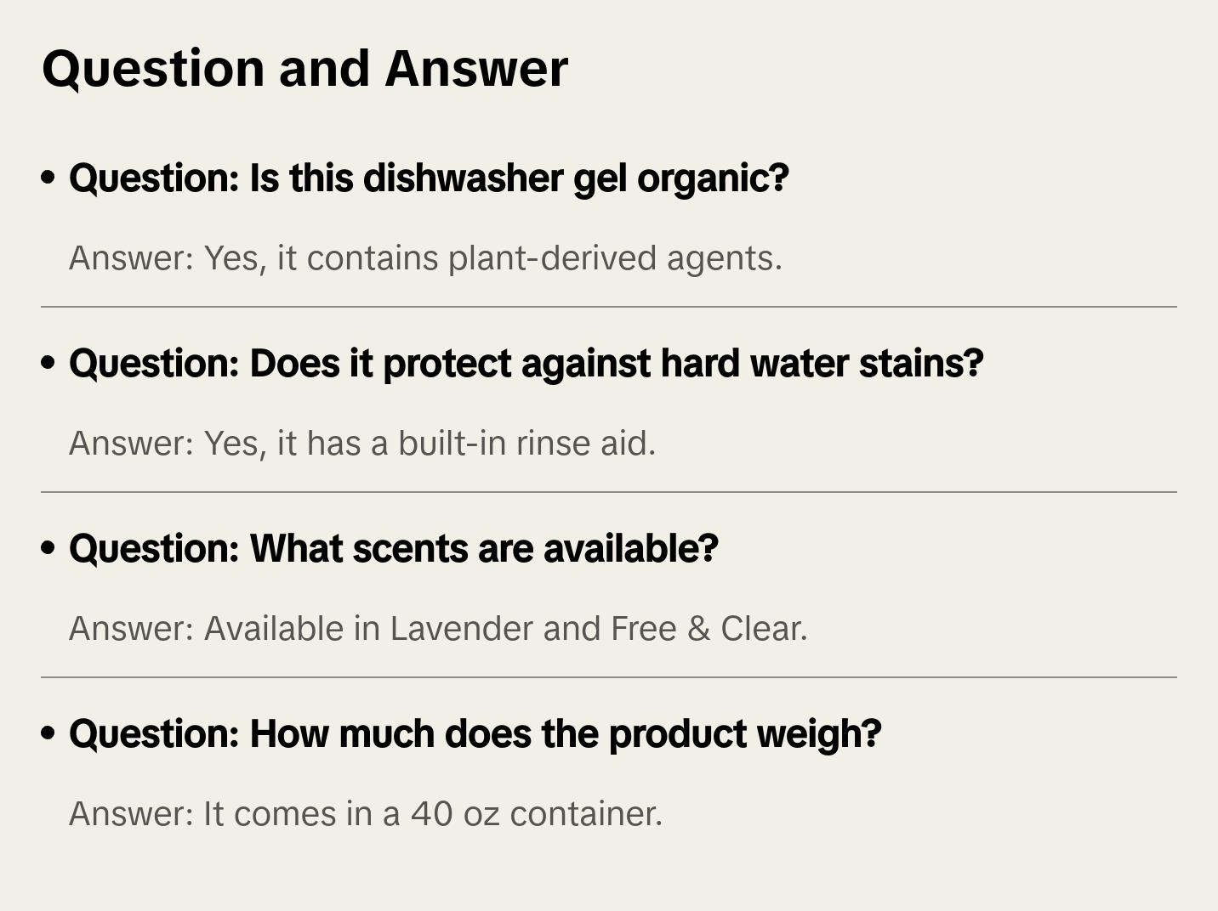Click the word "Answer" in the page heading
This screenshot has width=1218, height=911.
tap(476, 68)
